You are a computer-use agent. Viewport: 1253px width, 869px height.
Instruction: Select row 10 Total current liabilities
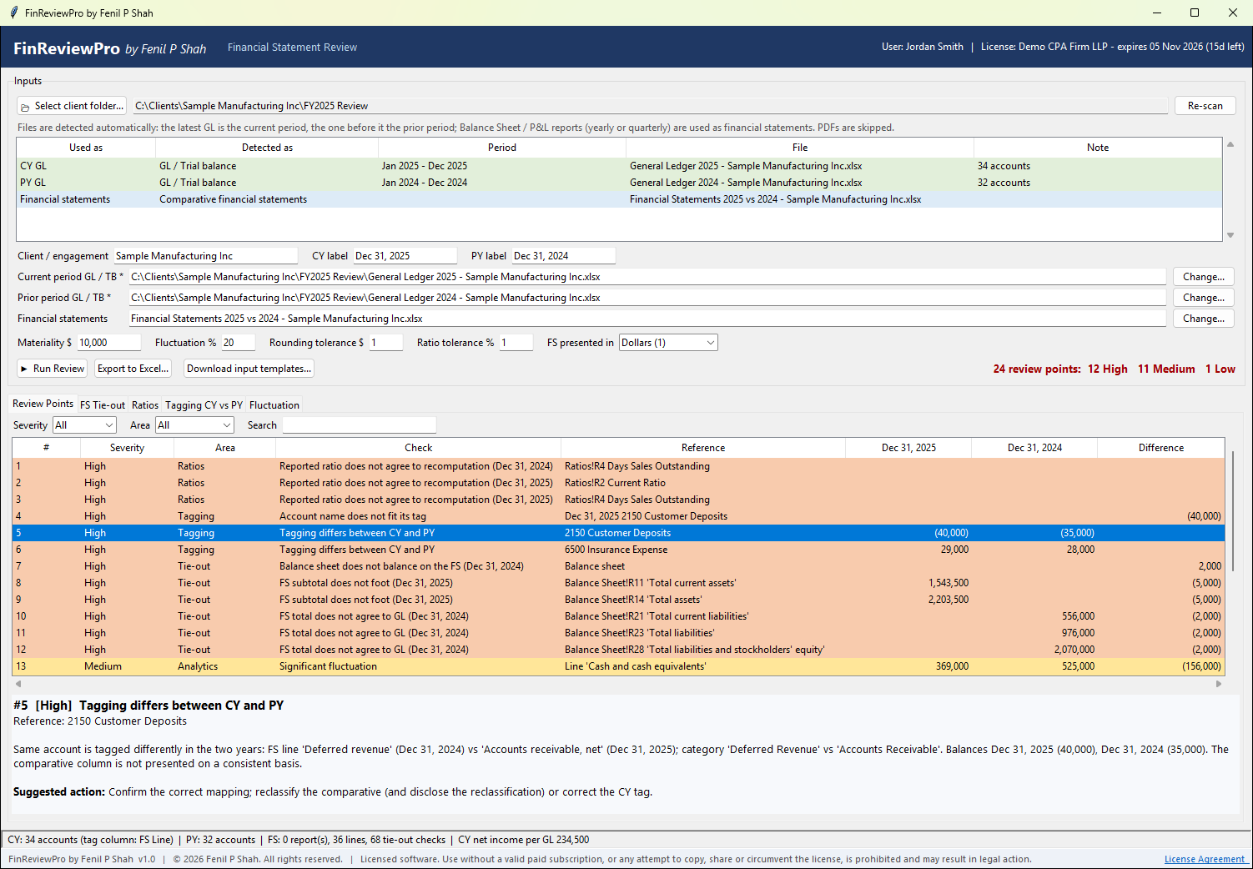point(618,616)
